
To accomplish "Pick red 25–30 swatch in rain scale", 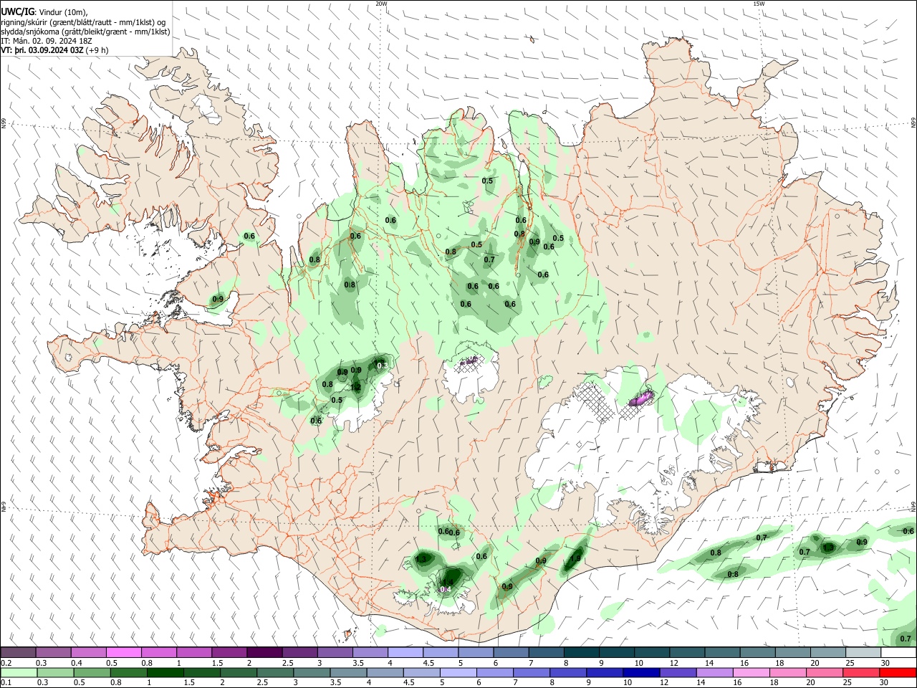I will (860, 672).
